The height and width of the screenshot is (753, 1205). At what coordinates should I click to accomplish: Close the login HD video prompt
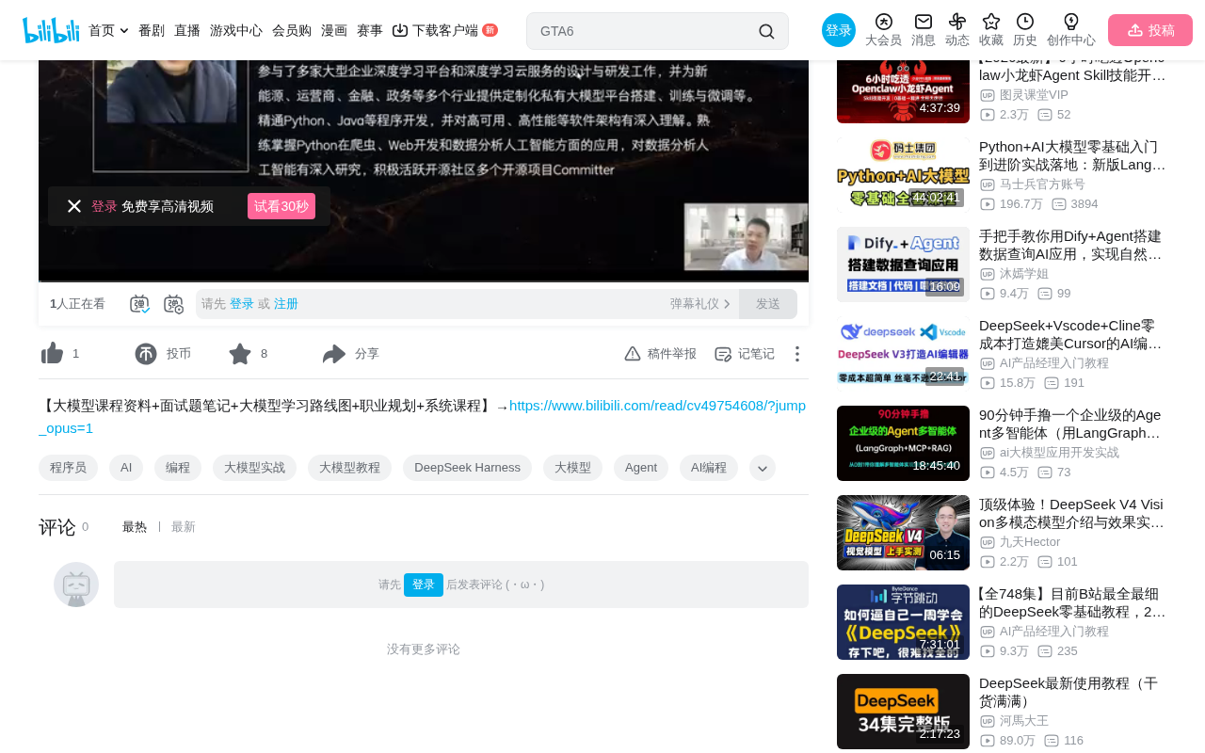[x=74, y=206]
